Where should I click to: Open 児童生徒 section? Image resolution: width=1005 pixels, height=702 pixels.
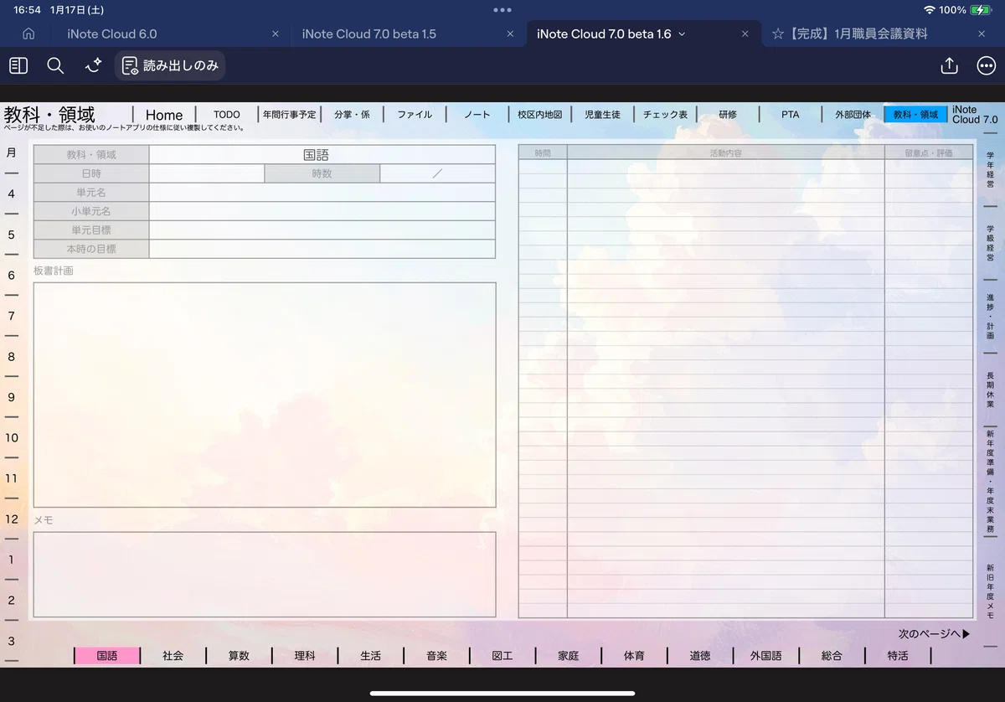(603, 115)
